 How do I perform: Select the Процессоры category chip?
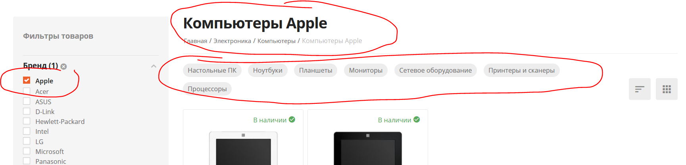[x=207, y=89]
